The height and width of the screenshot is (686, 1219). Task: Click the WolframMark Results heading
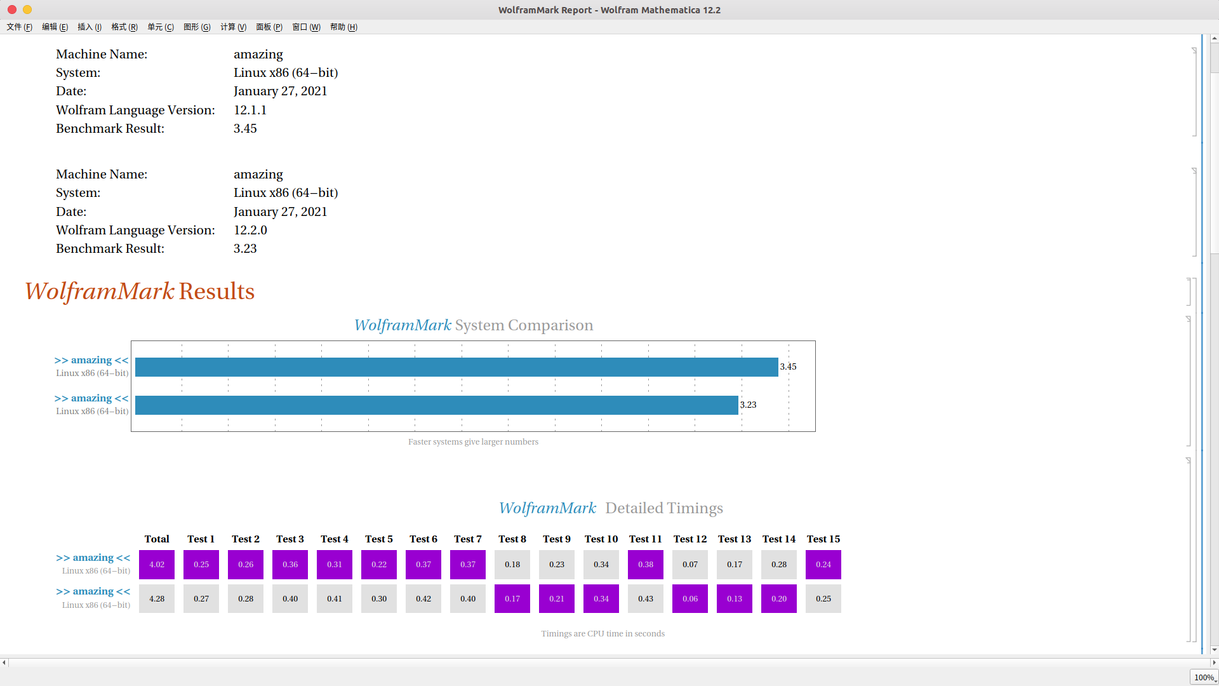click(x=140, y=292)
